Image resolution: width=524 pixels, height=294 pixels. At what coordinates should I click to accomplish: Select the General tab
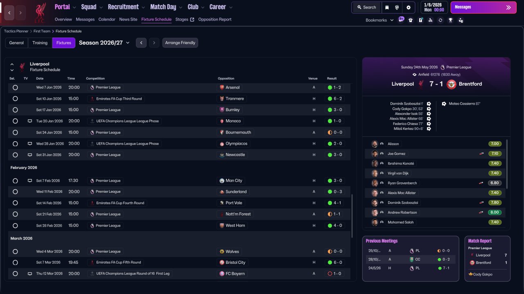[x=16, y=43]
